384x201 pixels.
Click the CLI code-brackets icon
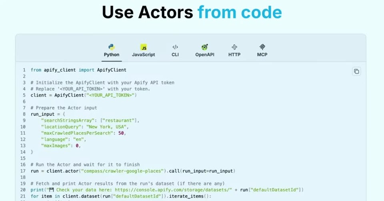tap(175, 47)
